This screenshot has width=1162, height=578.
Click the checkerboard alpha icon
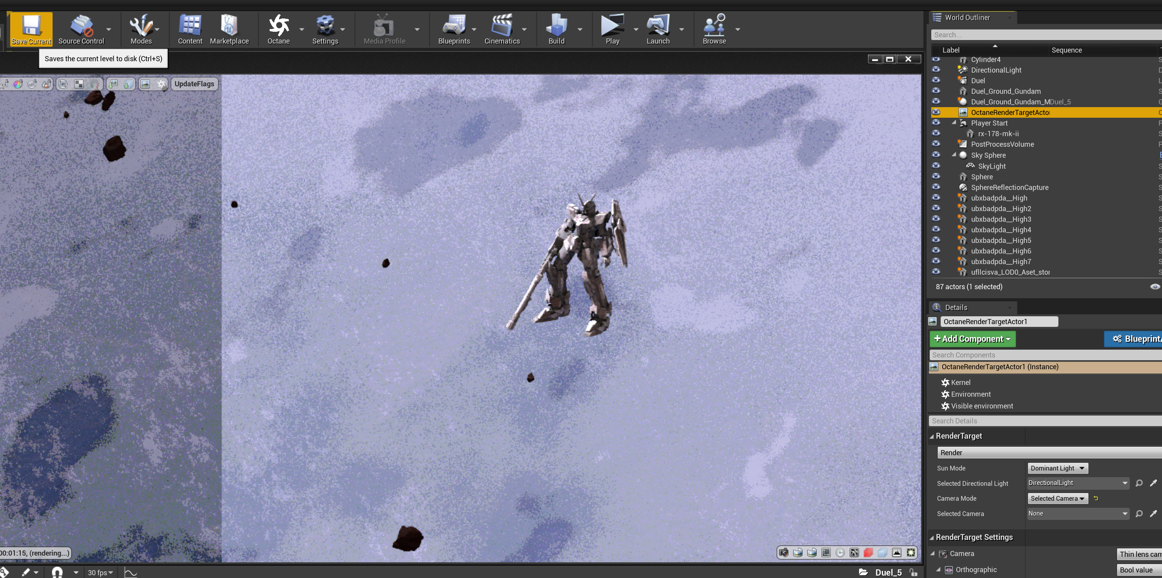click(x=79, y=84)
